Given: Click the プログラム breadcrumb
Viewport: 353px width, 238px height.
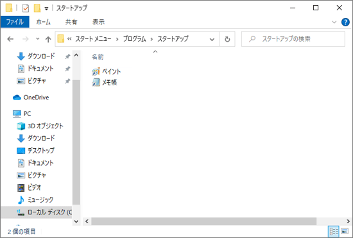Looking at the screenshot, I should coord(134,39).
